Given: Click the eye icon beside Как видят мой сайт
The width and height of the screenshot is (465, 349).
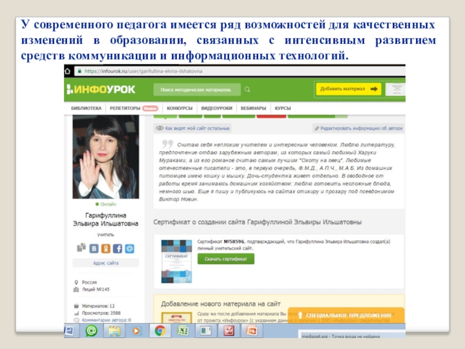Looking at the screenshot, I should [x=160, y=128].
